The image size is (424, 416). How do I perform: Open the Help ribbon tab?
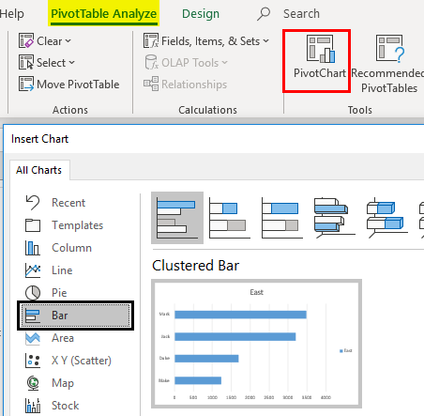pos(11,14)
